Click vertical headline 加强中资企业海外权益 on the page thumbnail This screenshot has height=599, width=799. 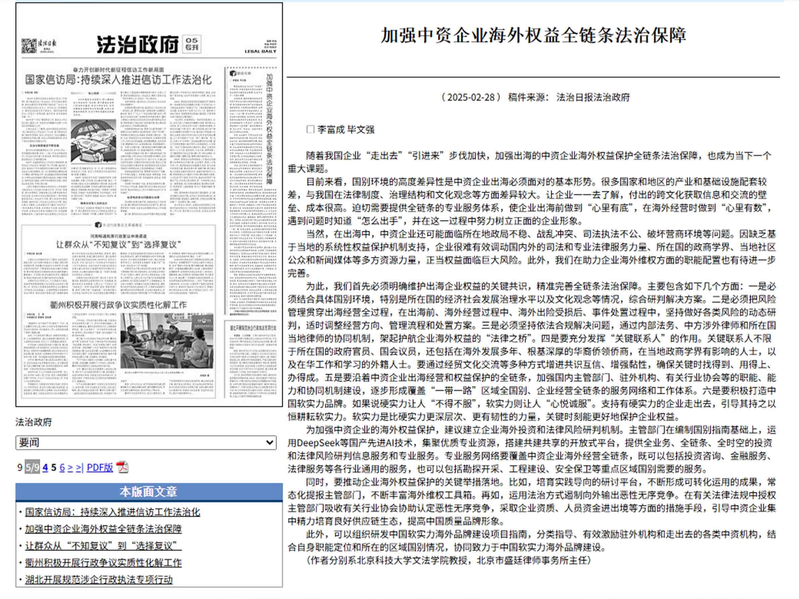click(269, 129)
